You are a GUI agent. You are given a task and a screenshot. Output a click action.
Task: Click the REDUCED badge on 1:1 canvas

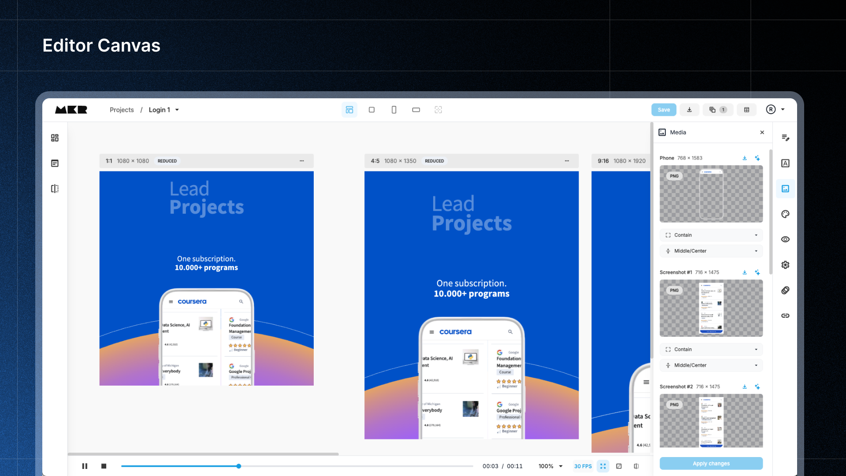tap(167, 161)
